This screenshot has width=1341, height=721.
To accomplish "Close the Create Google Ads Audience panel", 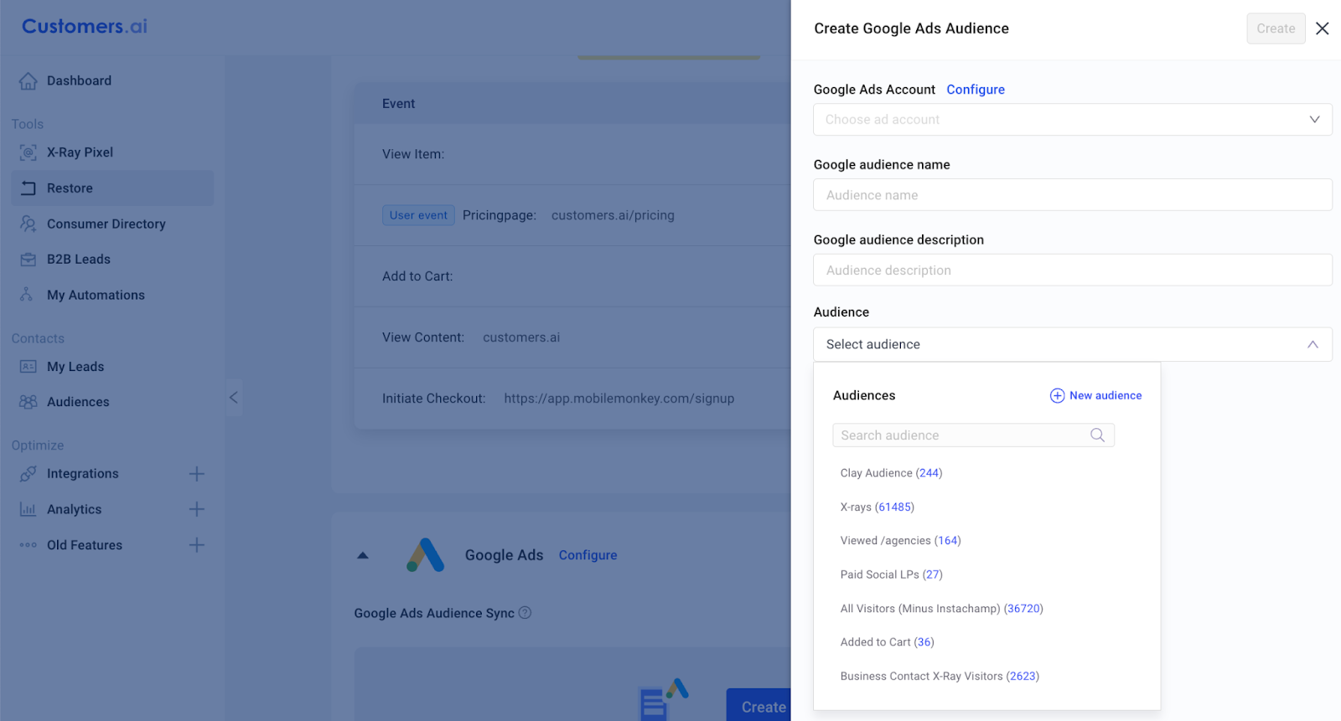I will tap(1323, 28).
